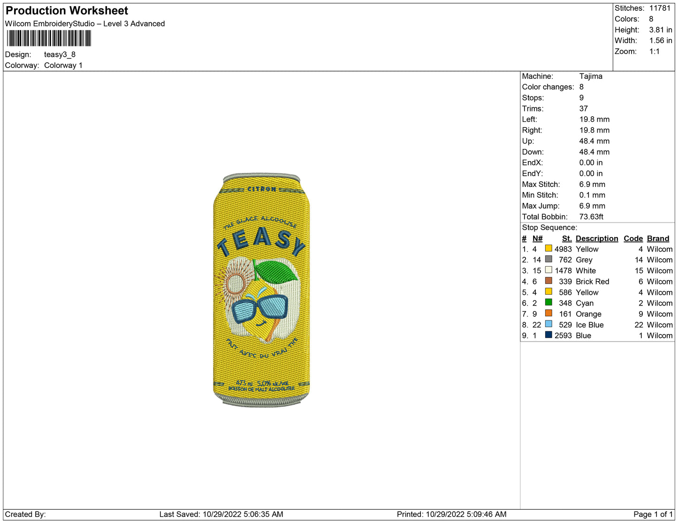Select the "48.4 mm" value in the Down row
The height and width of the screenshot is (521, 678).
click(x=594, y=151)
